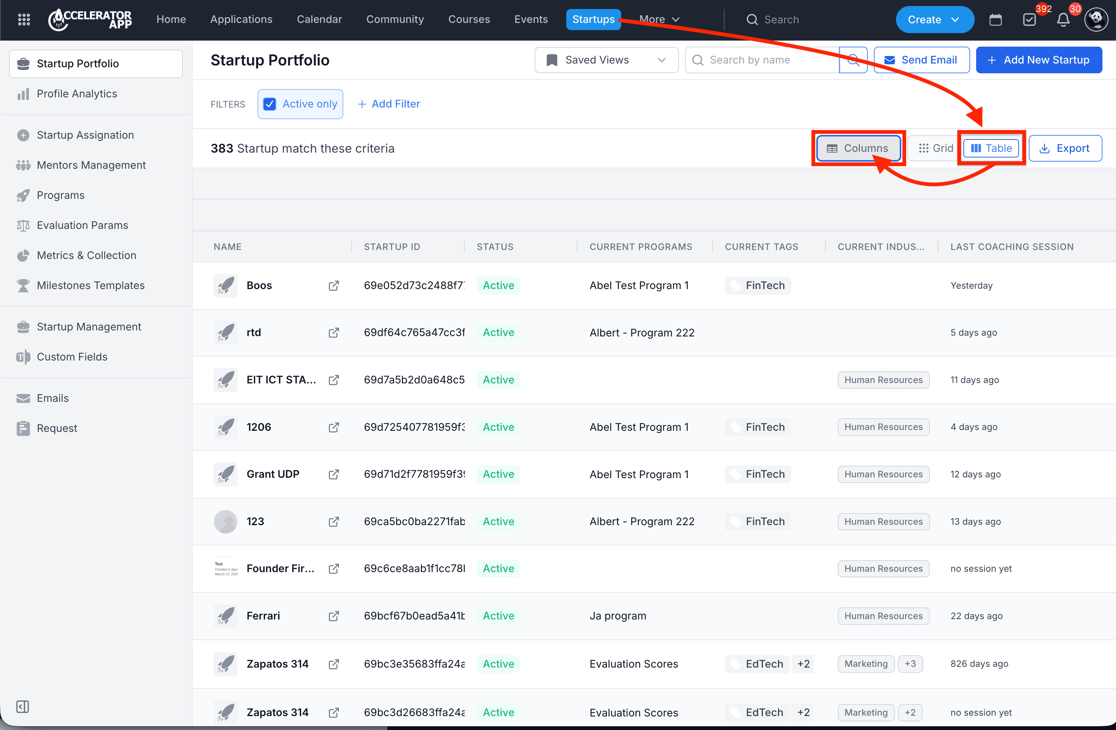The height and width of the screenshot is (730, 1116).
Task: Click the magnifier button beside Search by name
Action: (x=853, y=60)
